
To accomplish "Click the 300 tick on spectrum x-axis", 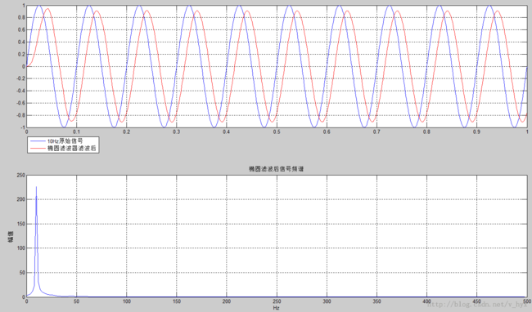I will 327,301.
